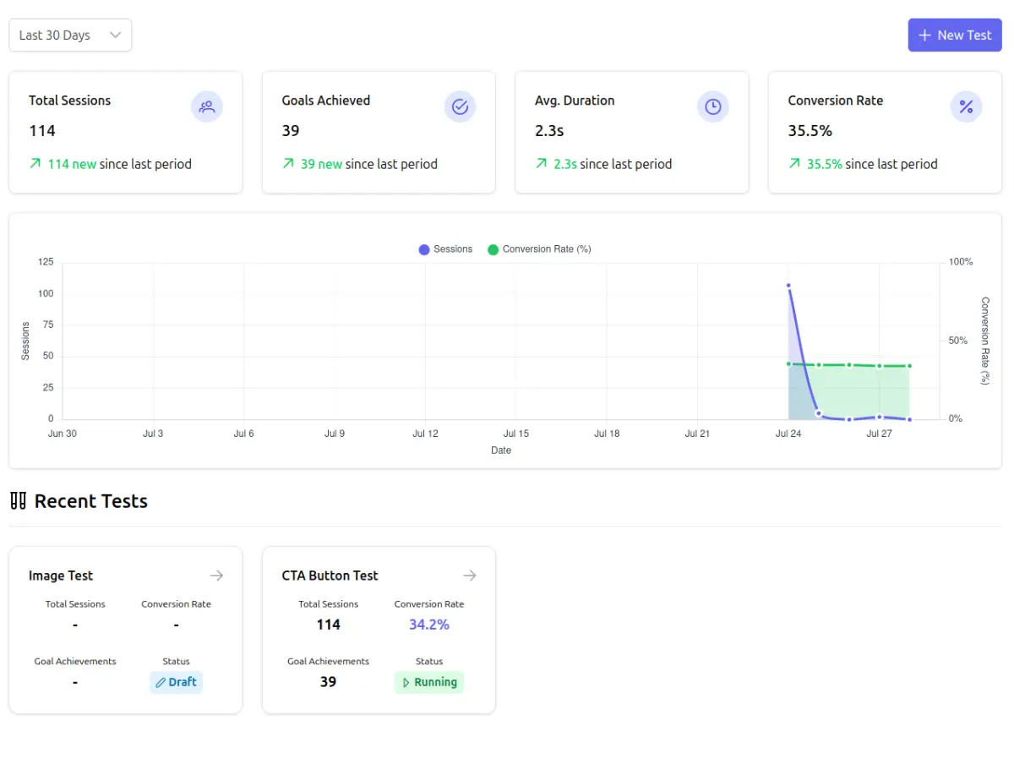Open Image Test via arrow icon
The height and width of the screenshot is (764, 1014).
(217, 576)
